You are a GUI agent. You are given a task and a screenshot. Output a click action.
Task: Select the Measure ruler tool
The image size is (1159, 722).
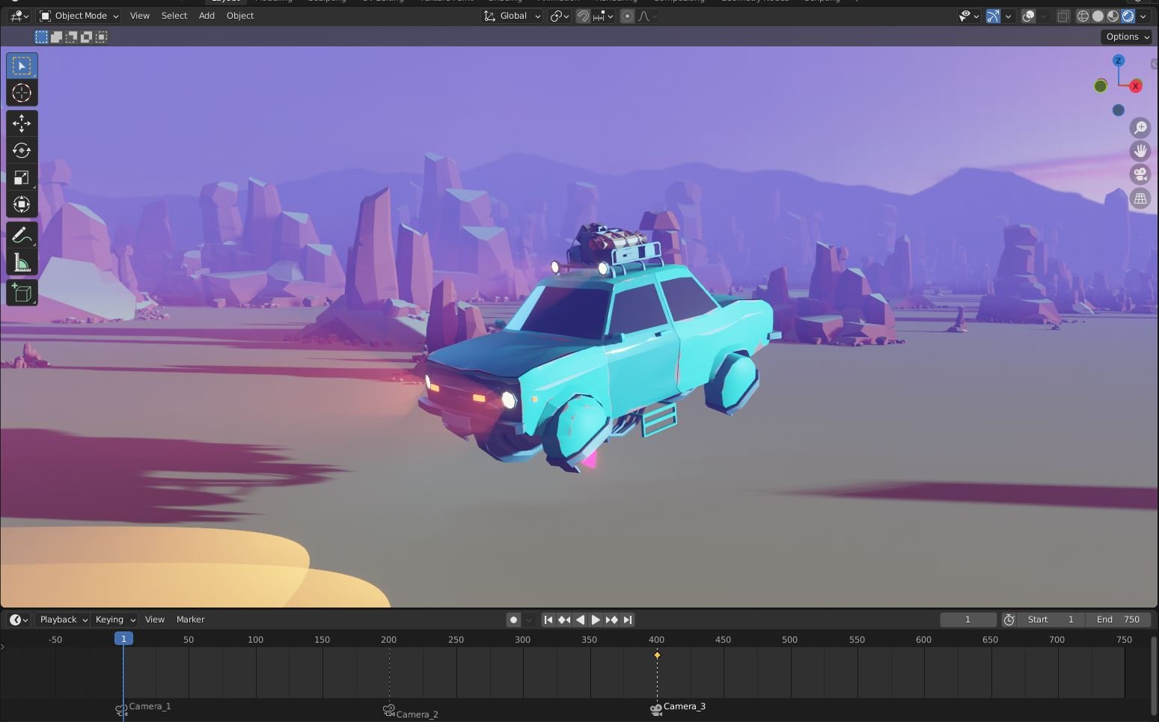click(22, 263)
